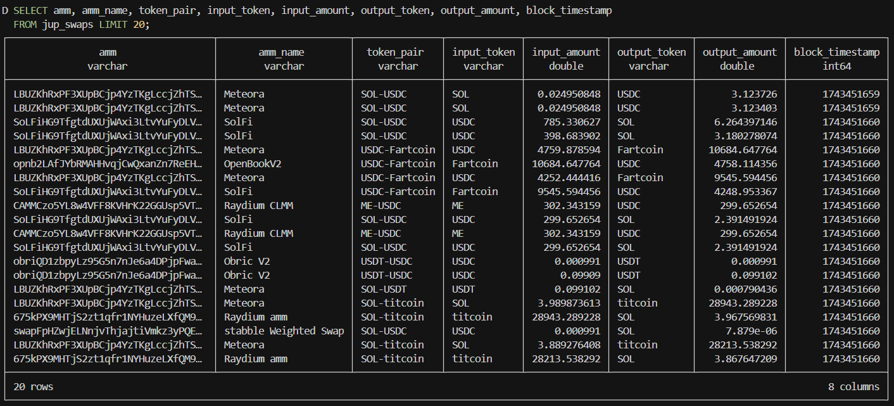
Task: Select the stabble Weighted Swap cell
Action: coord(284,331)
